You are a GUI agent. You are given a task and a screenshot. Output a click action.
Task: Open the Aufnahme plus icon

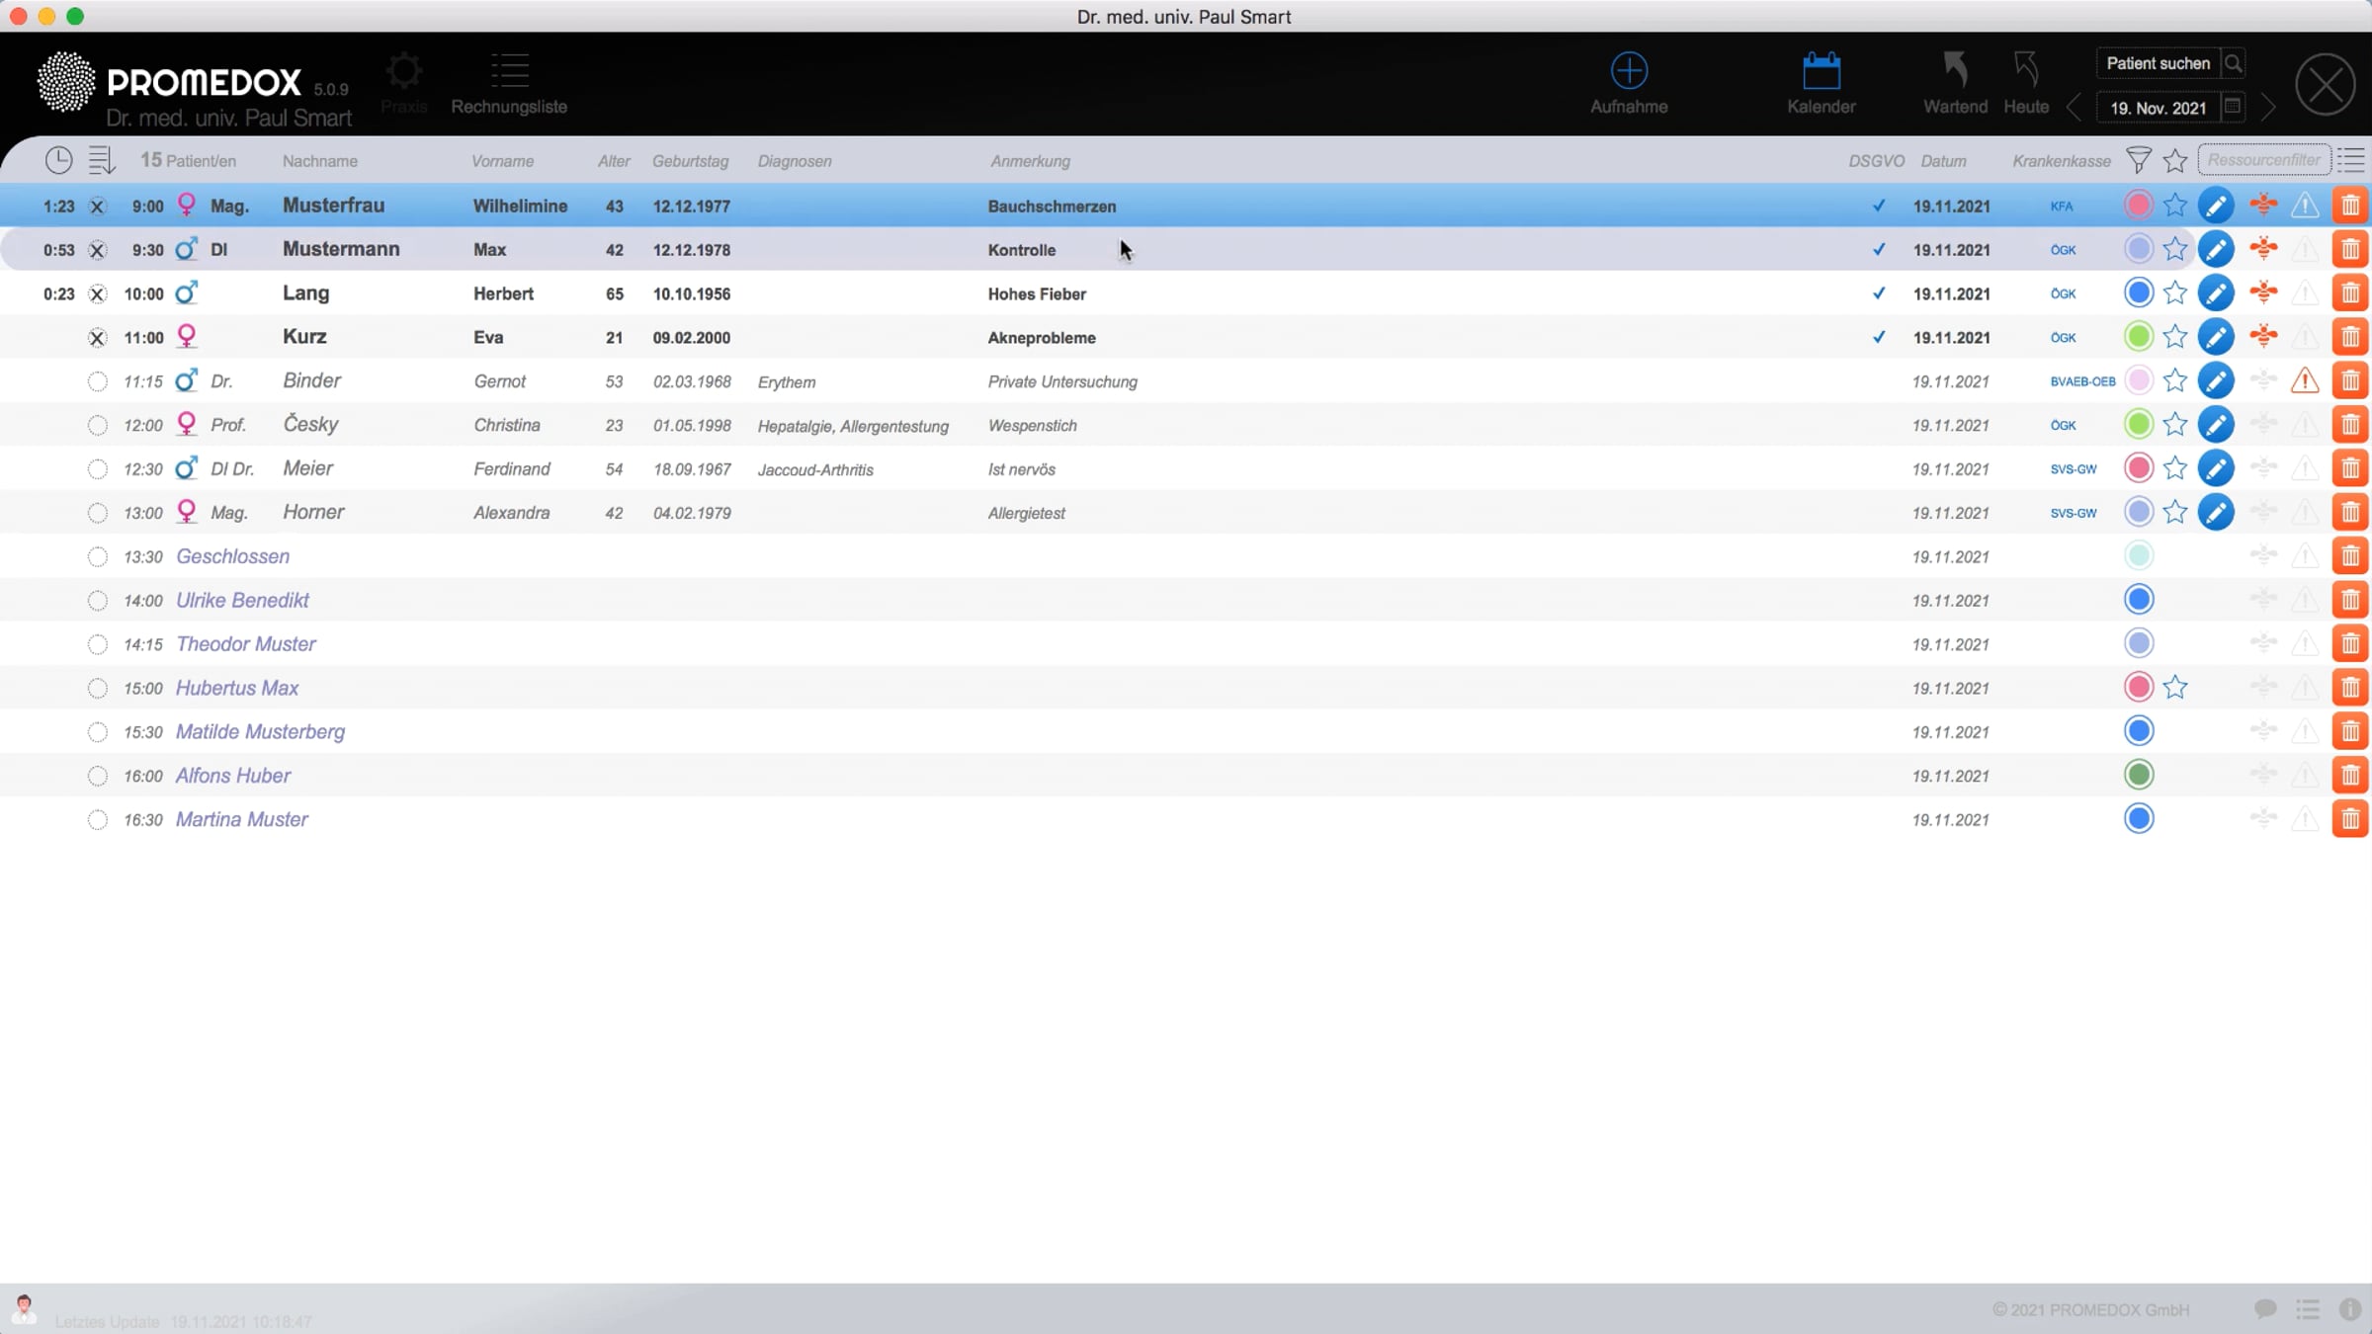[1629, 71]
